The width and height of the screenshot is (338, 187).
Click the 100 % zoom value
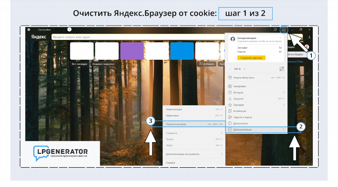click(237, 69)
